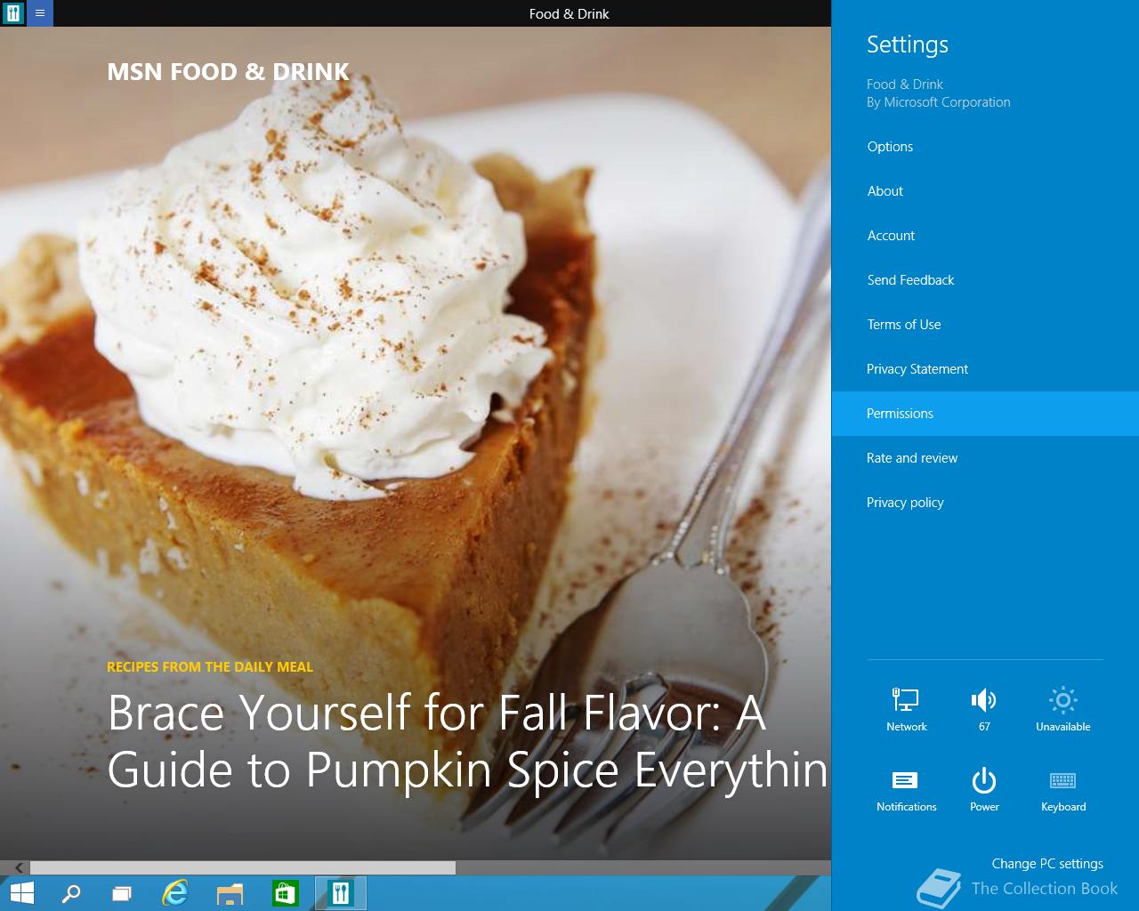The width and height of the screenshot is (1139, 911).
Task: Open Options in the Settings pane
Action: (x=985, y=147)
